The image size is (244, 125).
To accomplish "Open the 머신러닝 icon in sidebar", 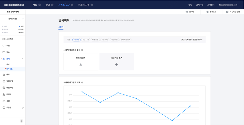I will click(4, 88).
